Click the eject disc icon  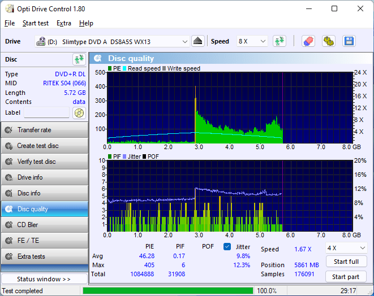pyautogui.click(x=197, y=41)
